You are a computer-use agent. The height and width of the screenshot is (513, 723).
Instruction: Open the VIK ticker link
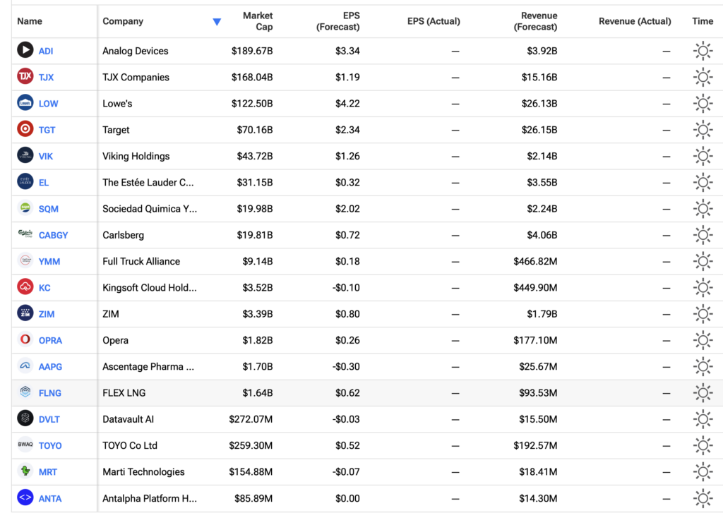point(46,156)
